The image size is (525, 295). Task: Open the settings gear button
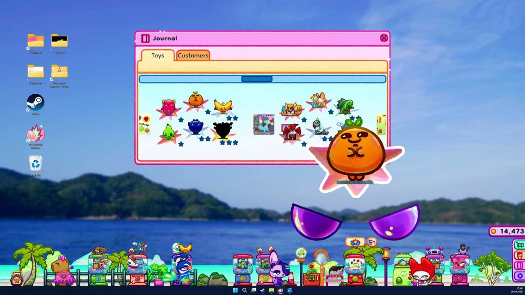click(520, 276)
